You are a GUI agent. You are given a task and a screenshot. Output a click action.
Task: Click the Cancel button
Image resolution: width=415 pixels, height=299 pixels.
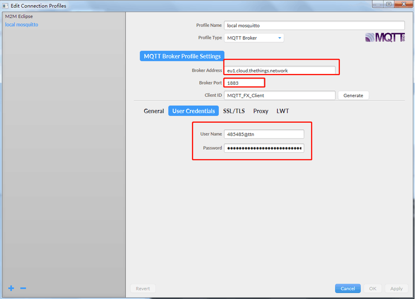[348, 289]
